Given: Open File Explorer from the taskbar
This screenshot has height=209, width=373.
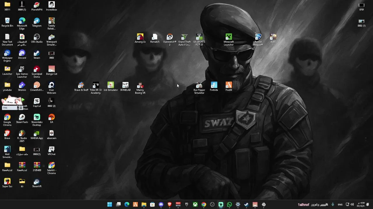Looking at the screenshot, I should tap(144, 205).
